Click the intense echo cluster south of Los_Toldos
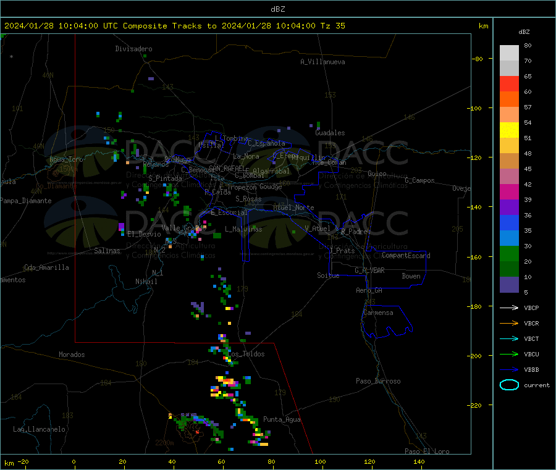 pos(226,387)
